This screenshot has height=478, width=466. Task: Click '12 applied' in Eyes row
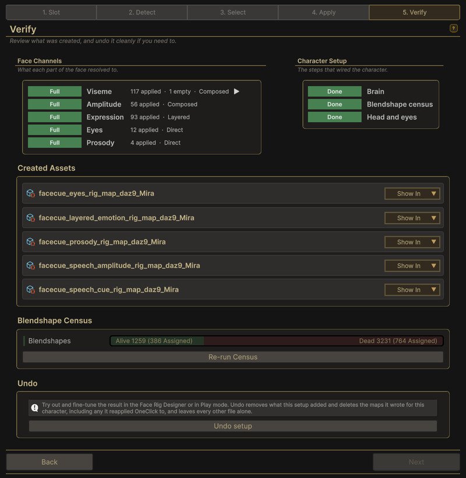[x=144, y=130]
